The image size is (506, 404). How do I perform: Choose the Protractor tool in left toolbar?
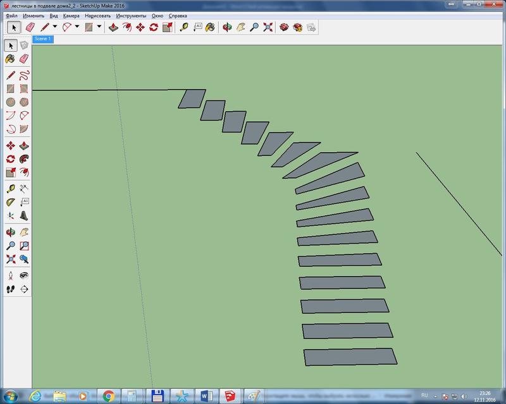(11, 202)
